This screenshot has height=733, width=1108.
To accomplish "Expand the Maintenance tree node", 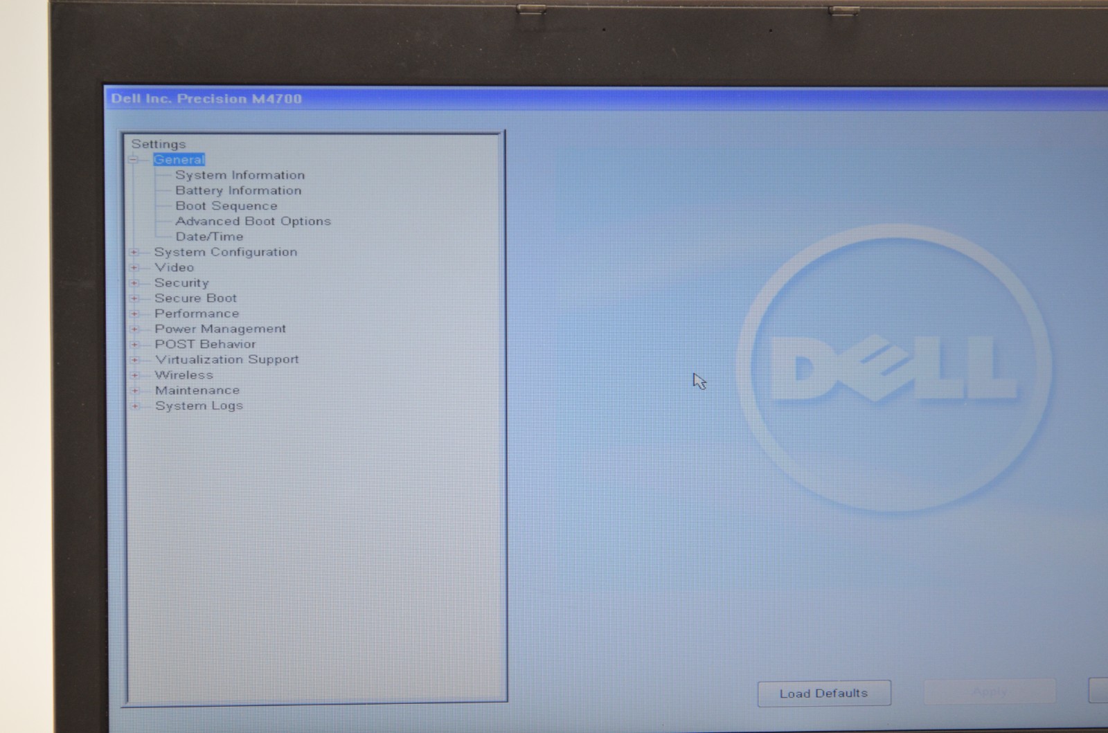I will point(135,390).
